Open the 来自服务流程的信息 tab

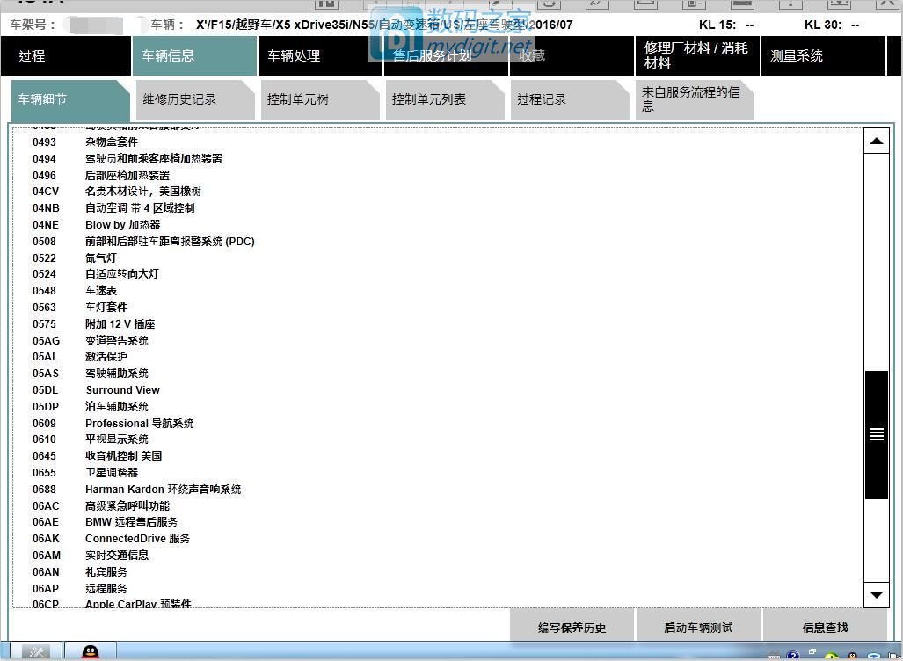[695, 99]
